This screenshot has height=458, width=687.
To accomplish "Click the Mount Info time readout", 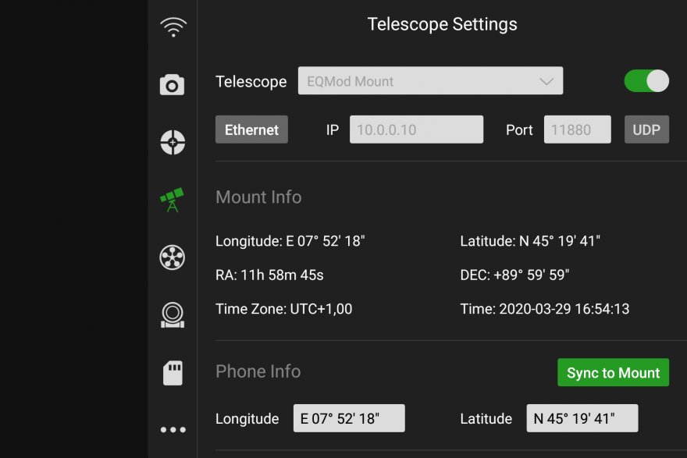I will coord(545,309).
